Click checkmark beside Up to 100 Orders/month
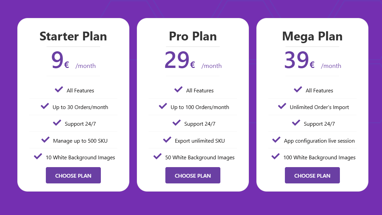 coord(163,106)
